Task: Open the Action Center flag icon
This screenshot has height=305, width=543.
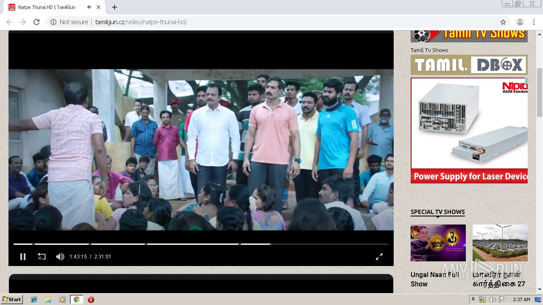Action: 502,299
